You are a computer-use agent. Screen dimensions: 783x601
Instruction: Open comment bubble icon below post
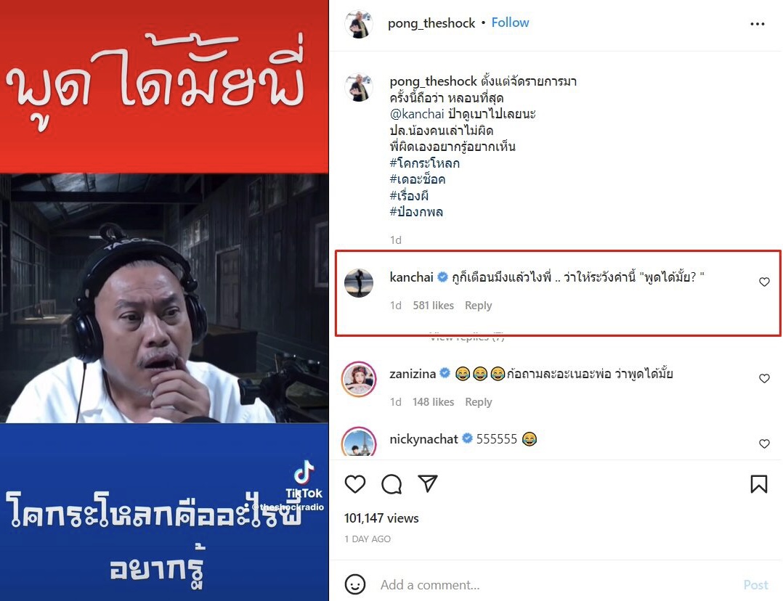(x=391, y=483)
